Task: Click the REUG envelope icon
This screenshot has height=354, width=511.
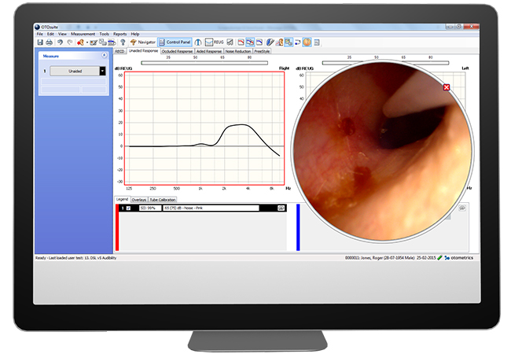Action: coord(209,42)
